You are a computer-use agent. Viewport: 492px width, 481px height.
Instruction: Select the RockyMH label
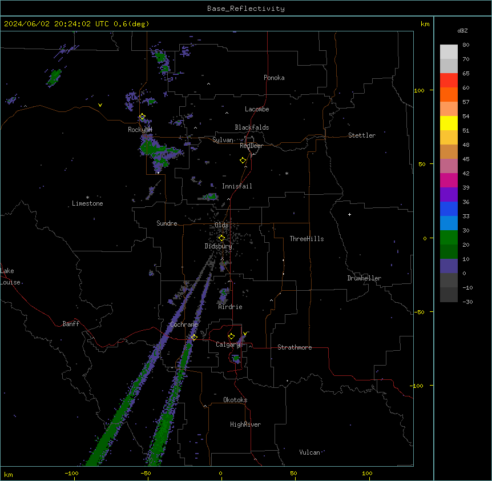[140, 130]
